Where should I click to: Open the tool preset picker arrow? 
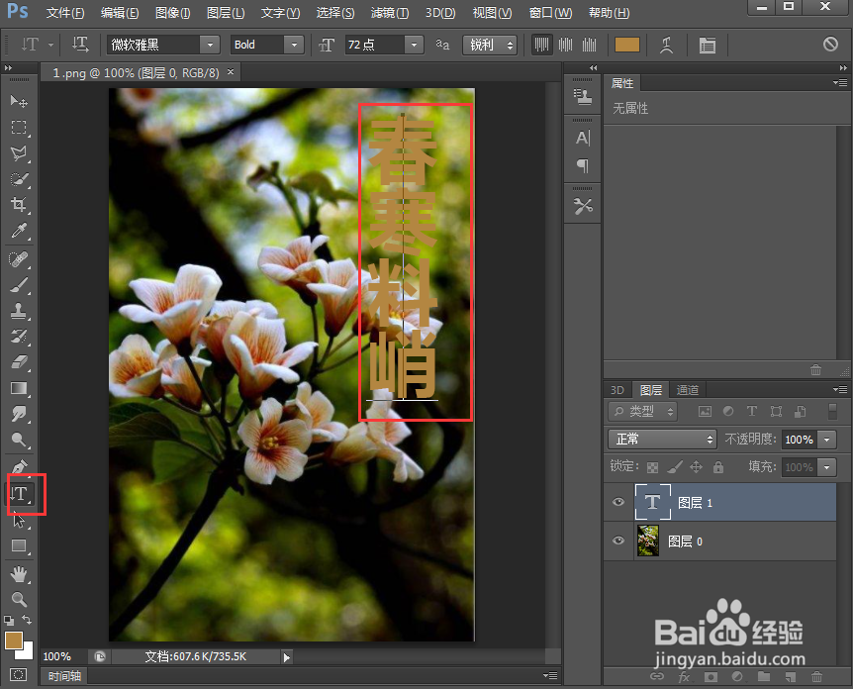(50, 46)
